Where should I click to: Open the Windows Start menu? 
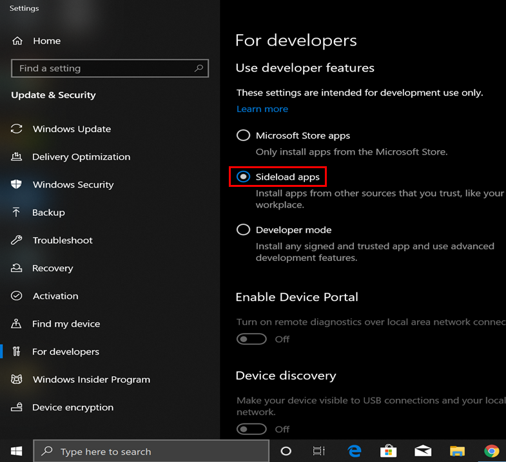click(17, 451)
